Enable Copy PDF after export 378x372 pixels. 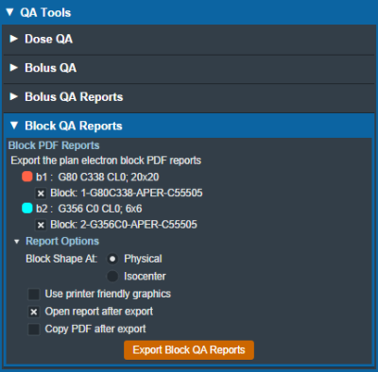[34, 330]
